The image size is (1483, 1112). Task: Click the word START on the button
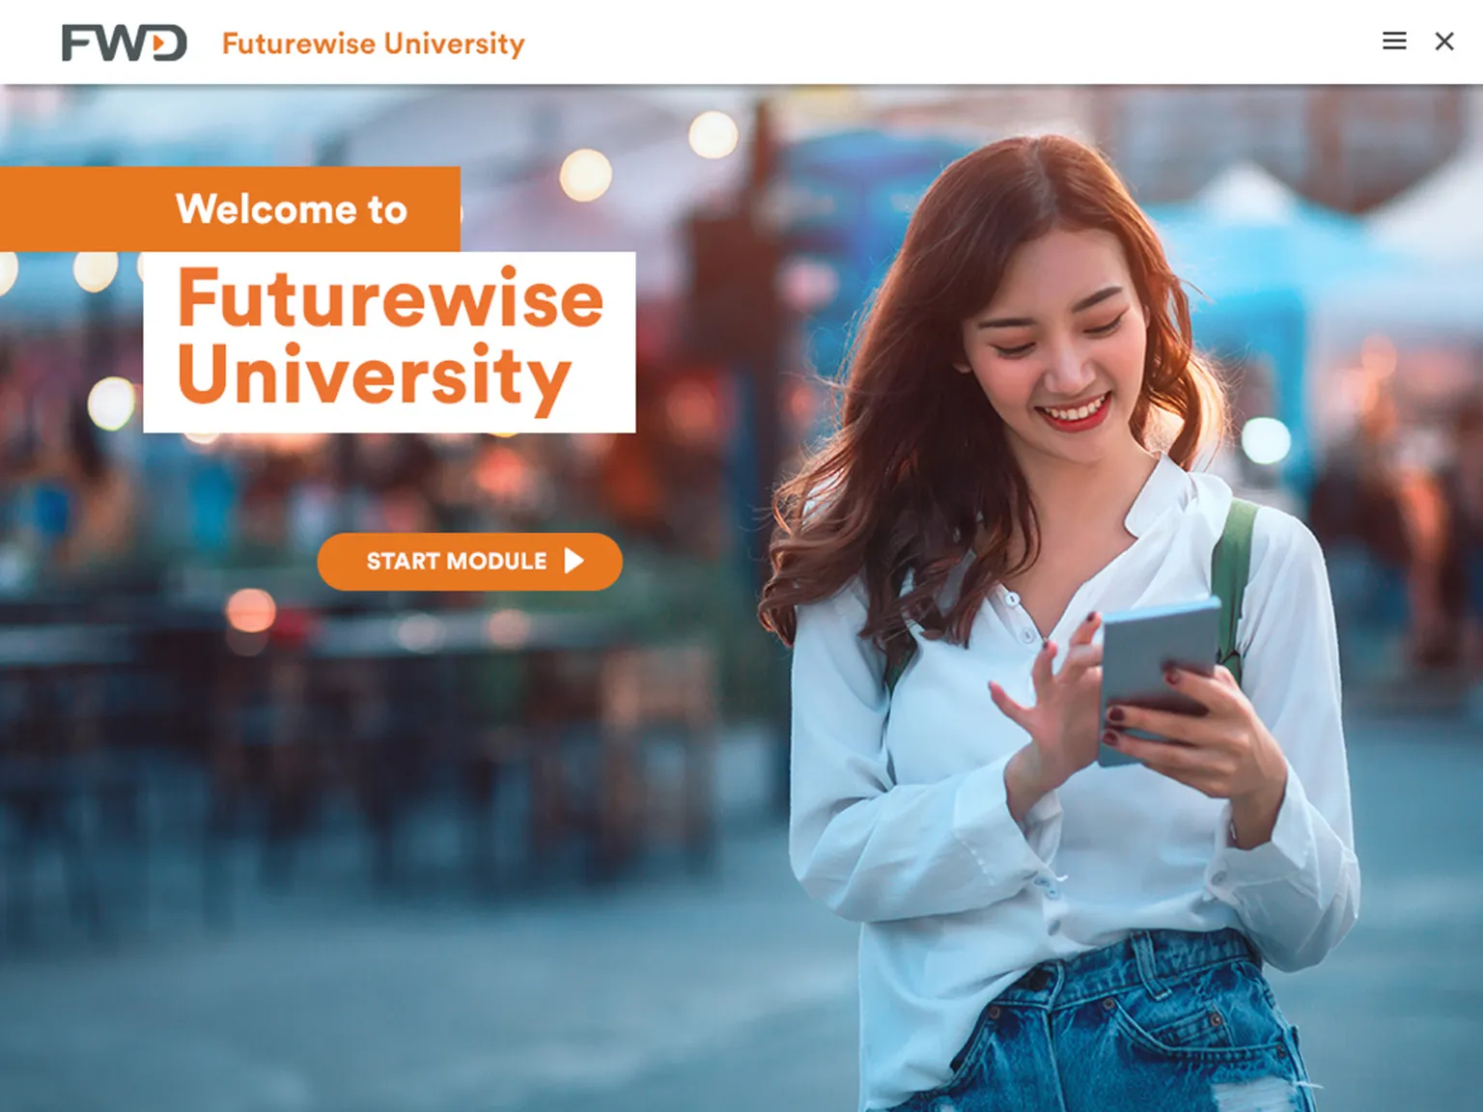(403, 561)
